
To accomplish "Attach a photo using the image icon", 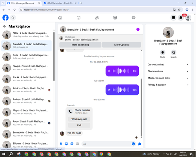I will (66, 144).
